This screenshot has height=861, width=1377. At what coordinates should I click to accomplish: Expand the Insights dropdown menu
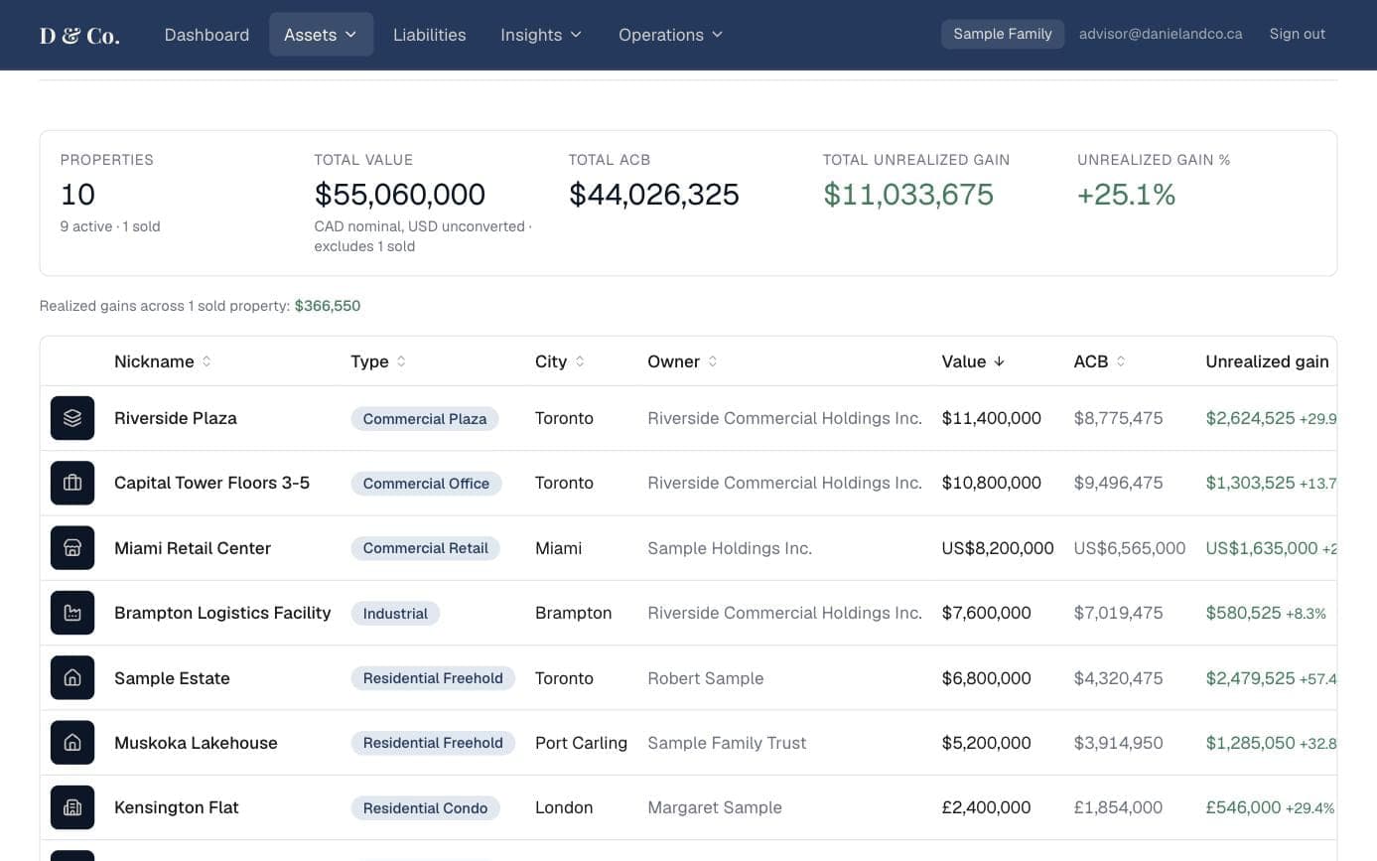[541, 35]
